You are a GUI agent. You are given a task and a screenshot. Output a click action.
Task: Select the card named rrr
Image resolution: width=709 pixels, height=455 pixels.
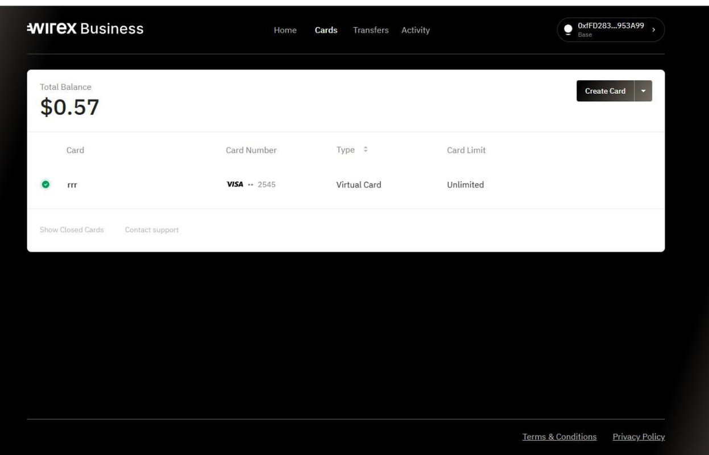coord(72,185)
